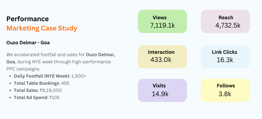Click the Visits label on purple card
This screenshot has width=262, height=119.
(159, 86)
